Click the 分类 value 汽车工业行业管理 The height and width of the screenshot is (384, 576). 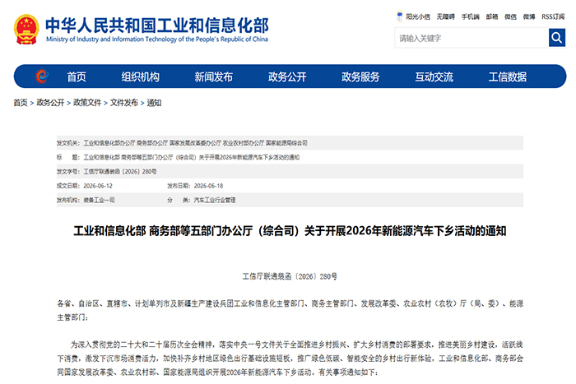click(215, 200)
